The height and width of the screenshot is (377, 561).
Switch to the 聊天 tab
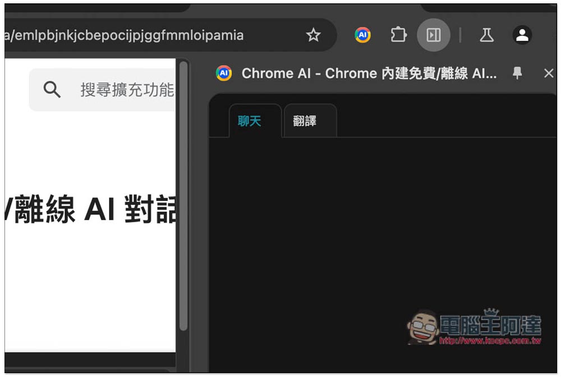[255, 121]
